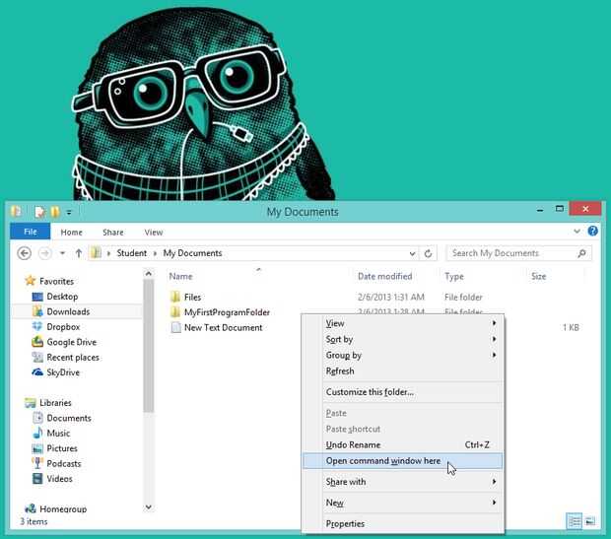Viewport: 611px width, 539px height.
Task: Click the Favorites star icon
Action: (x=30, y=281)
